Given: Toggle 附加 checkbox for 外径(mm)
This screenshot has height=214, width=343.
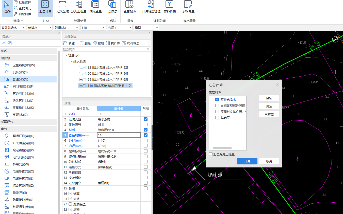Looking at the screenshot, I should (x=146, y=140).
